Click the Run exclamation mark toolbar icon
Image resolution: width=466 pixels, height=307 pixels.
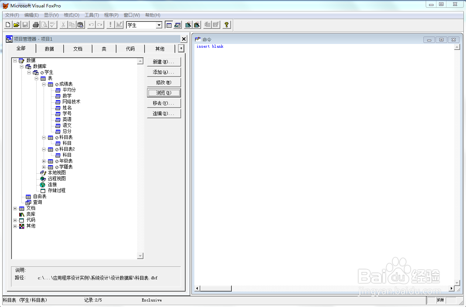[110, 25]
